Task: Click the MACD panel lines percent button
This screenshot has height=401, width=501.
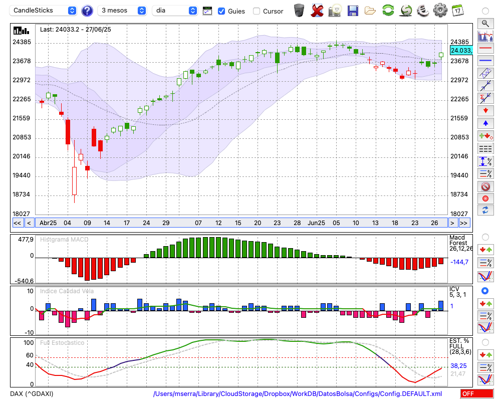Action: [x=485, y=263]
